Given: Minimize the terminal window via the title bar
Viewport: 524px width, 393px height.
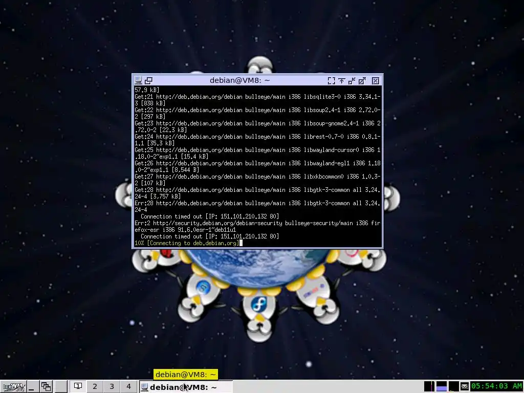Looking at the screenshot, I should tap(352, 80).
